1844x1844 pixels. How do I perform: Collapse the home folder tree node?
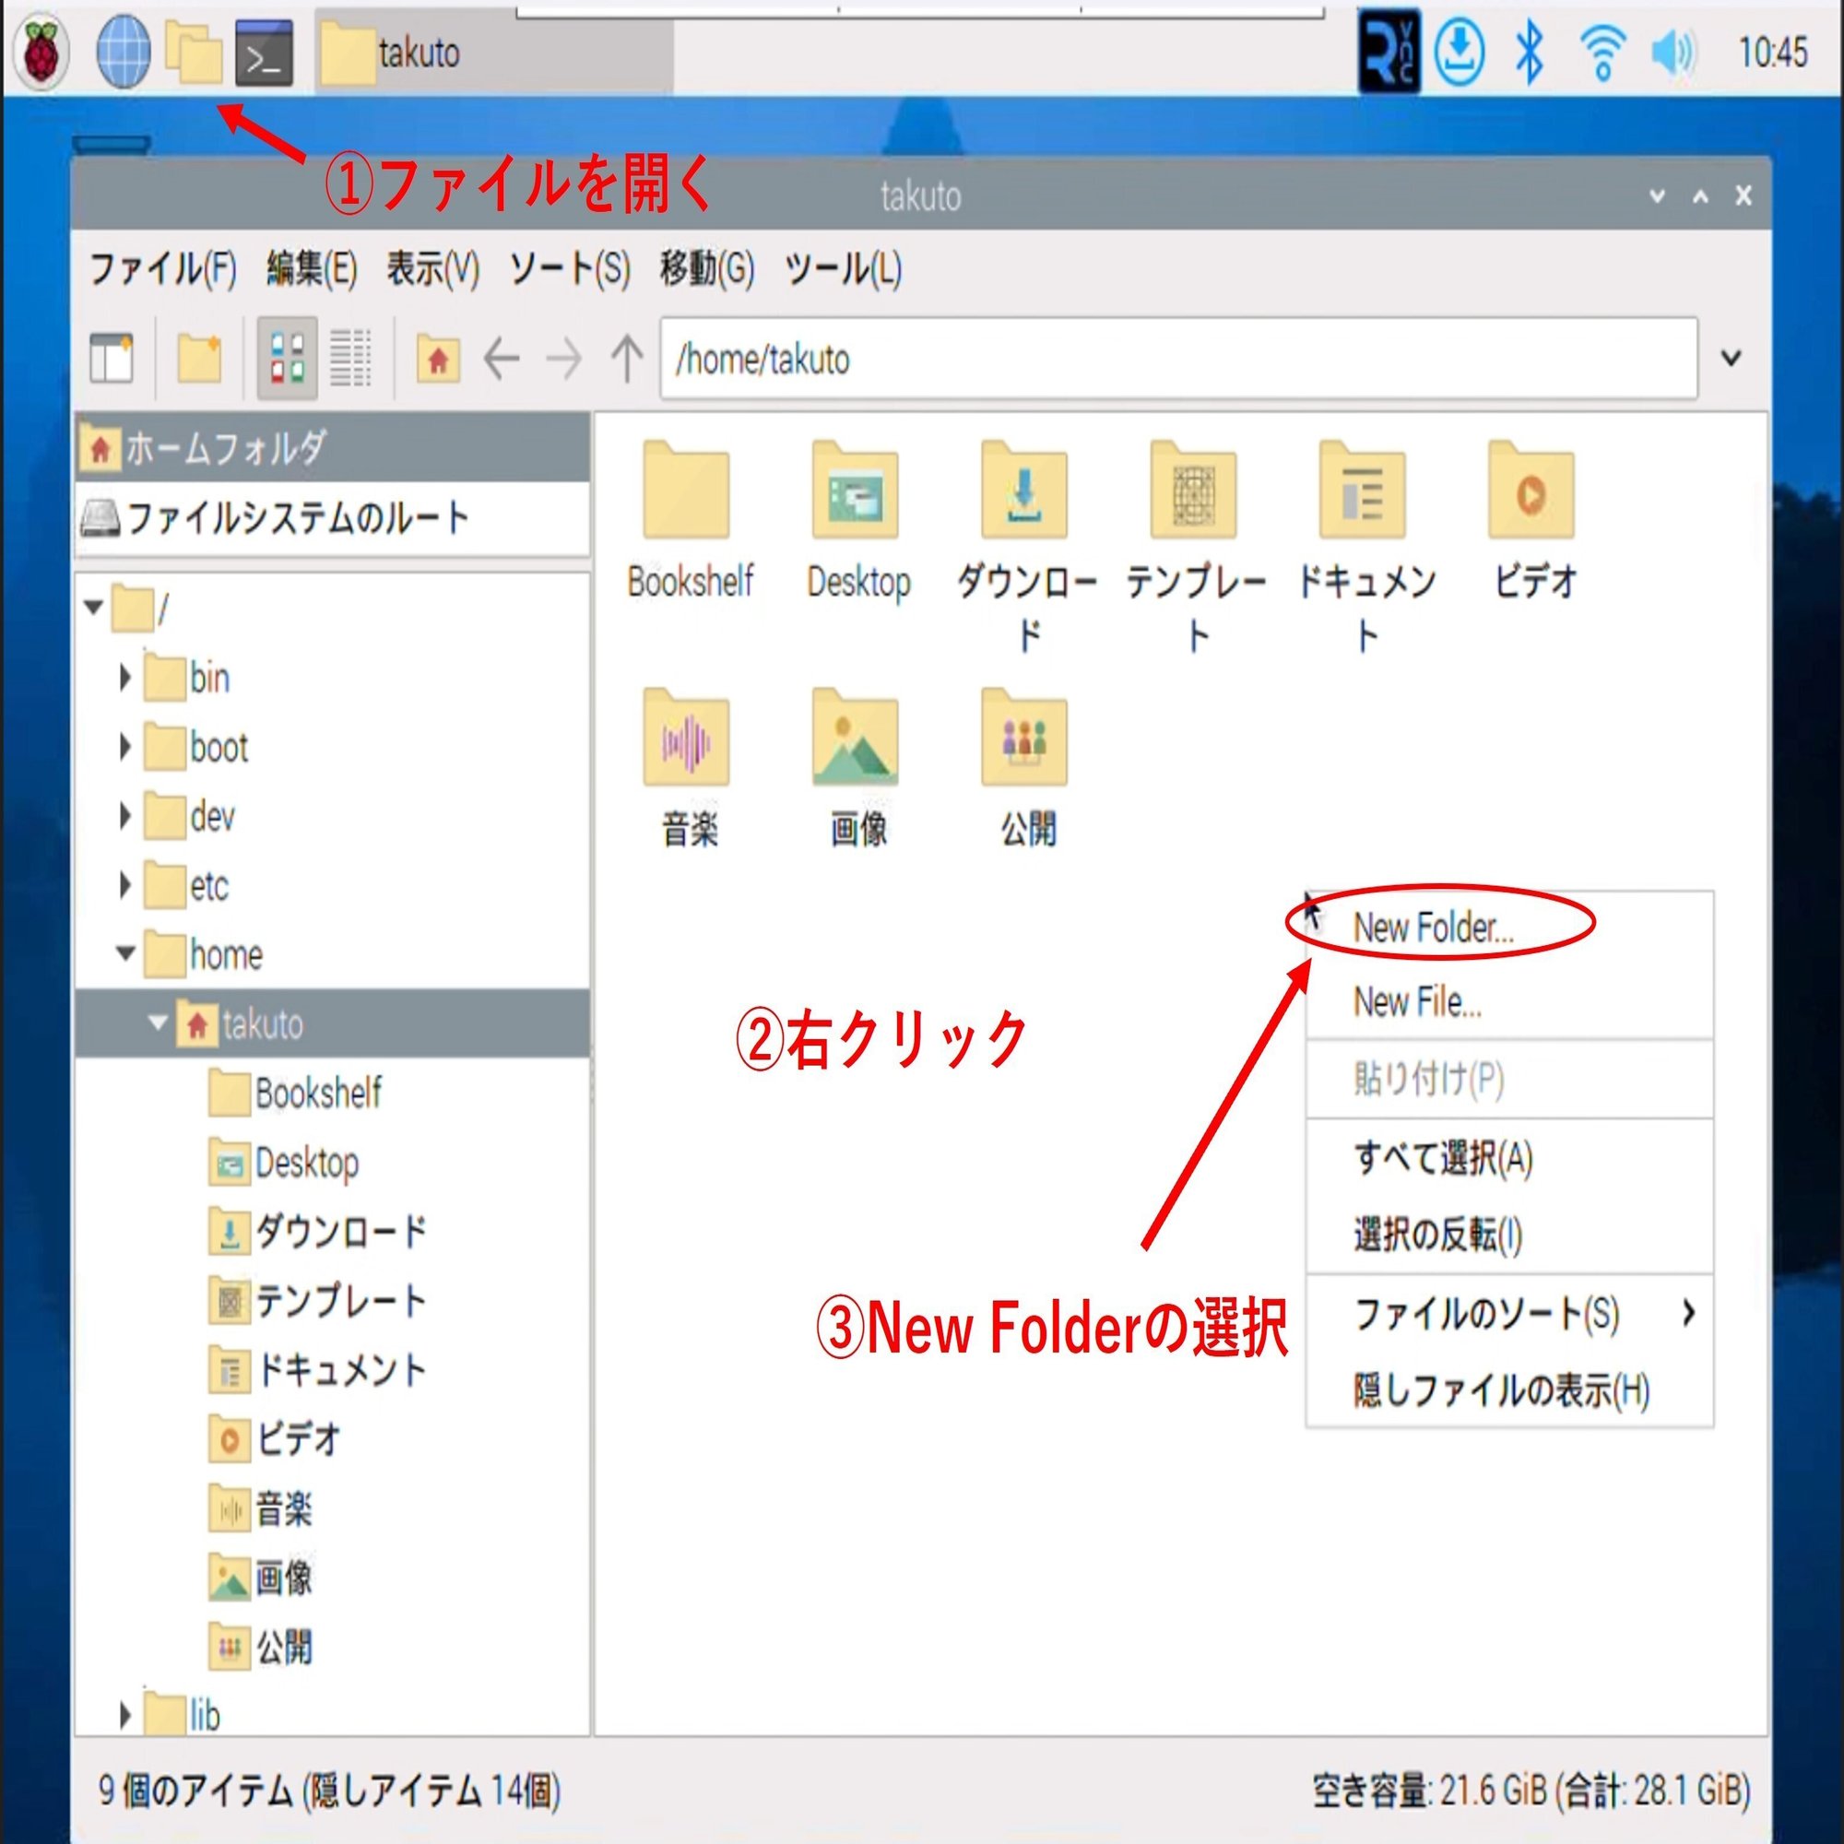point(125,953)
